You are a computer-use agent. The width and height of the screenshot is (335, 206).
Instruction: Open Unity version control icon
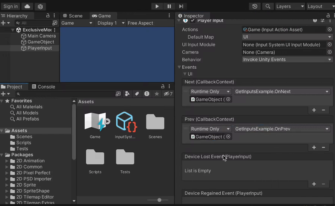pos(40,6)
